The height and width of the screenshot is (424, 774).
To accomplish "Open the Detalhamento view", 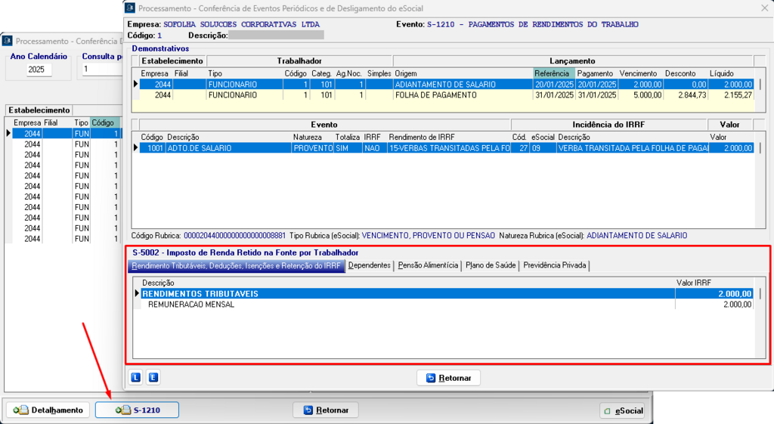I will pyautogui.click(x=48, y=410).
